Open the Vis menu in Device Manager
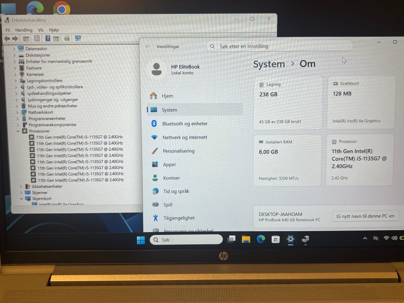 tap(41, 30)
